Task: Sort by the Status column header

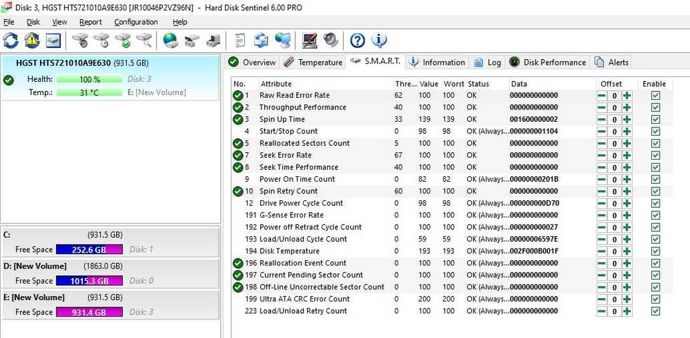Action: click(x=478, y=84)
